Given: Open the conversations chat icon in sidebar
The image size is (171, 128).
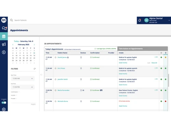Looking at the screenshot, I should (x=4, y=28).
